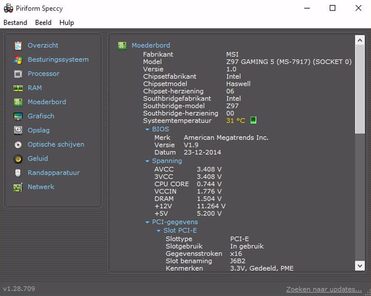Collapse the PCI-gegevens section arrow
The height and width of the screenshot is (296, 371).
click(147, 222)
